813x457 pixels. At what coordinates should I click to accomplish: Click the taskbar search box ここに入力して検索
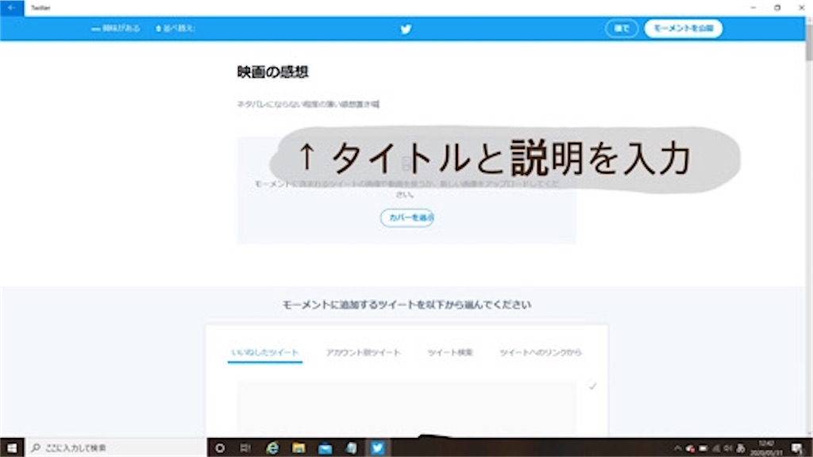115,447
